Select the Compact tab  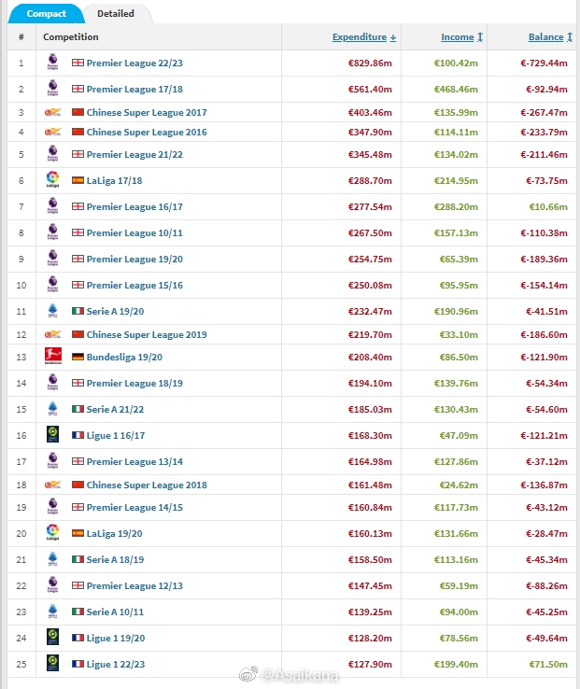pyautogui.click(x=46, y=14)
